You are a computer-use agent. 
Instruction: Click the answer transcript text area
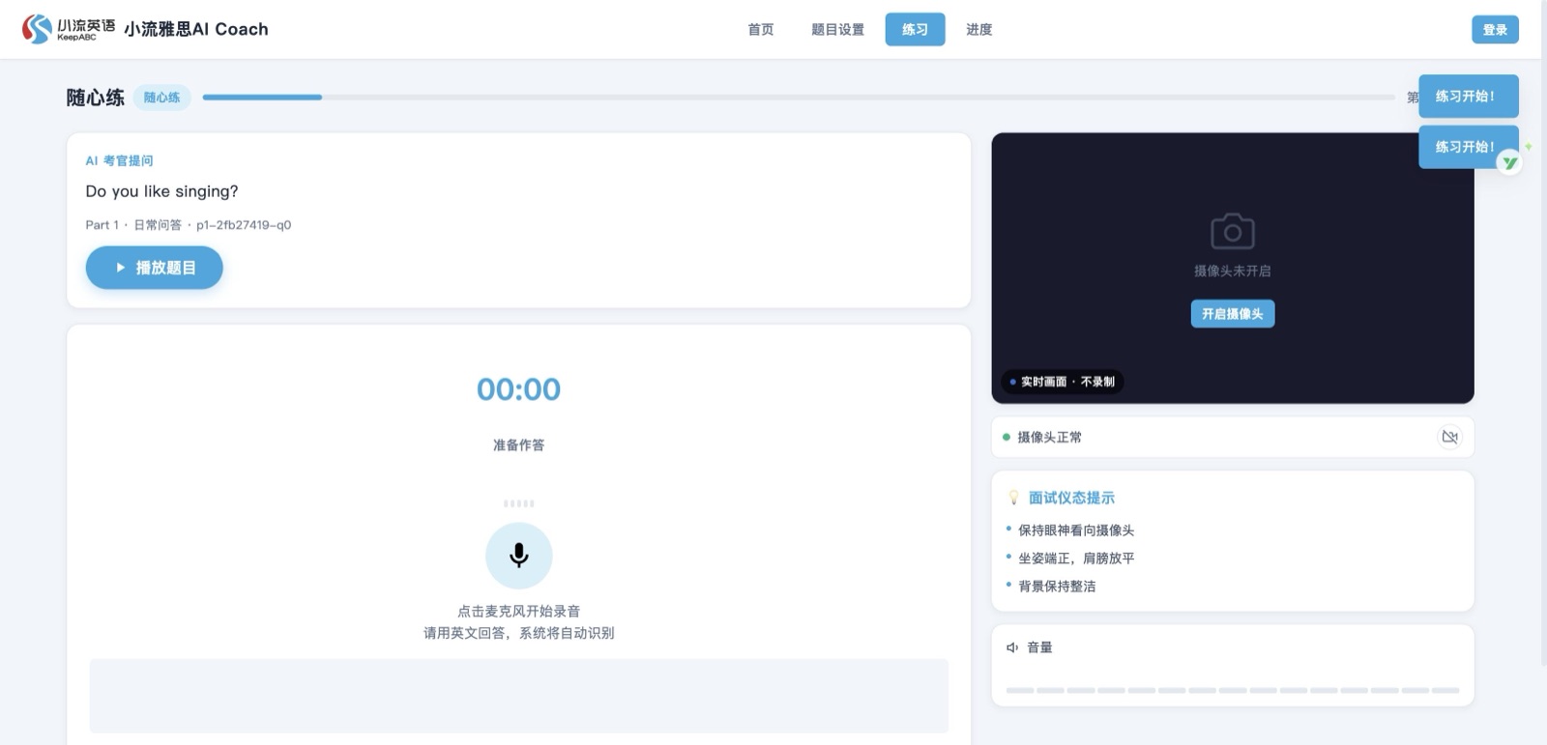519,696
